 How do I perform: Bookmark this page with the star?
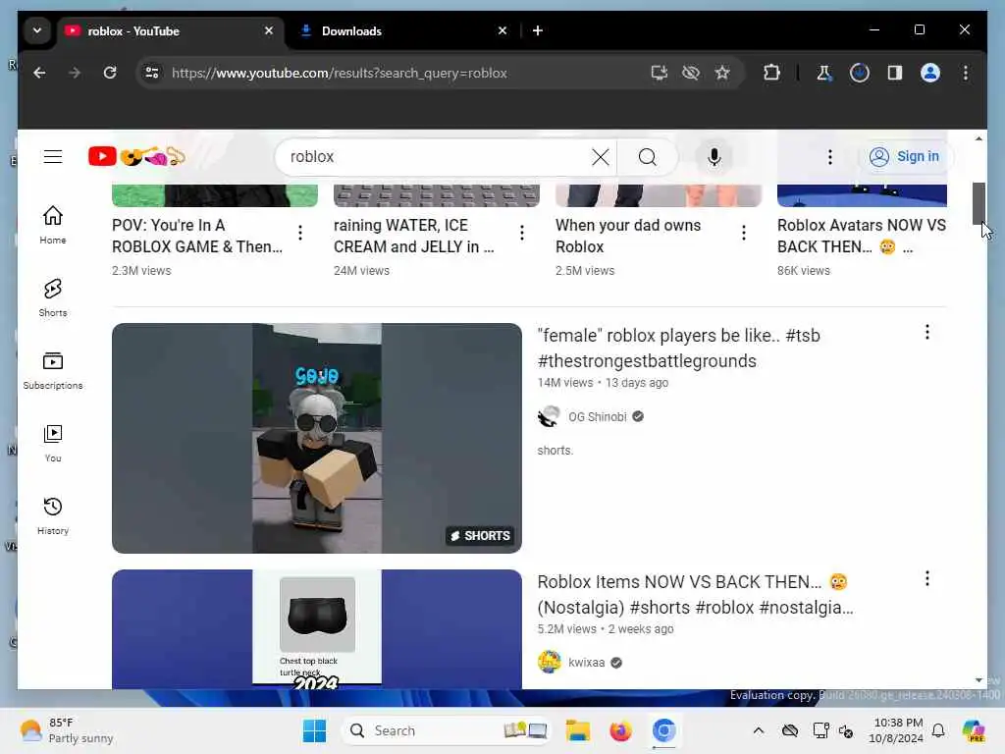coord(722,73)
